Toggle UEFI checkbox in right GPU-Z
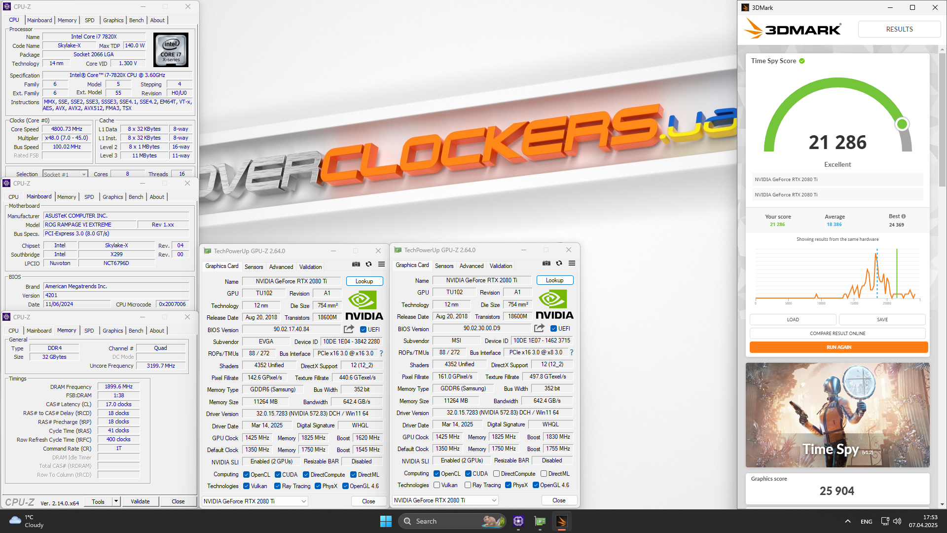The width and height of the screenshot is (947, 533). 553,329
